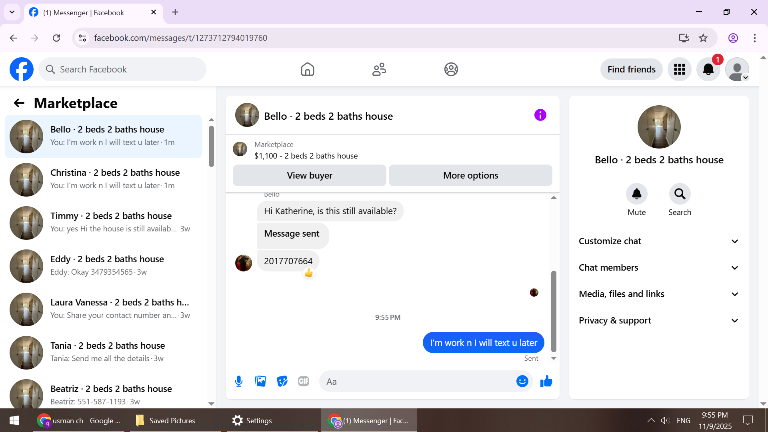Click the taskbar volume speaker icon
Screen dimensions: 768x432
coord(665,420)
